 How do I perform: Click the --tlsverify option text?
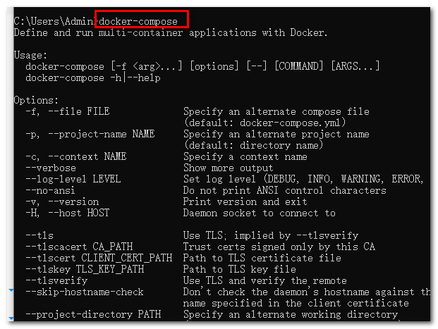pos(56,280)
